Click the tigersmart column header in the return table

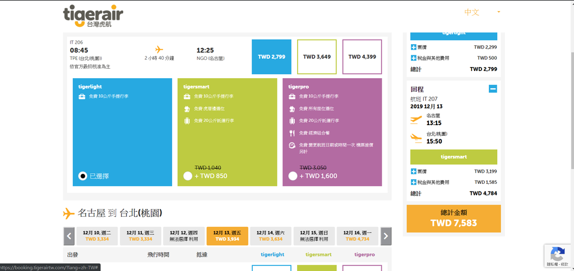pos(318,255)
